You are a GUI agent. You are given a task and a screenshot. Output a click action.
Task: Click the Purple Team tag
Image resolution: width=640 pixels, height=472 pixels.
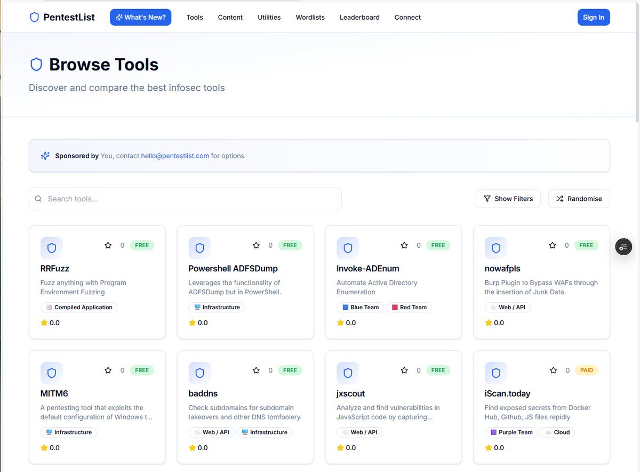tap(511, 432)
